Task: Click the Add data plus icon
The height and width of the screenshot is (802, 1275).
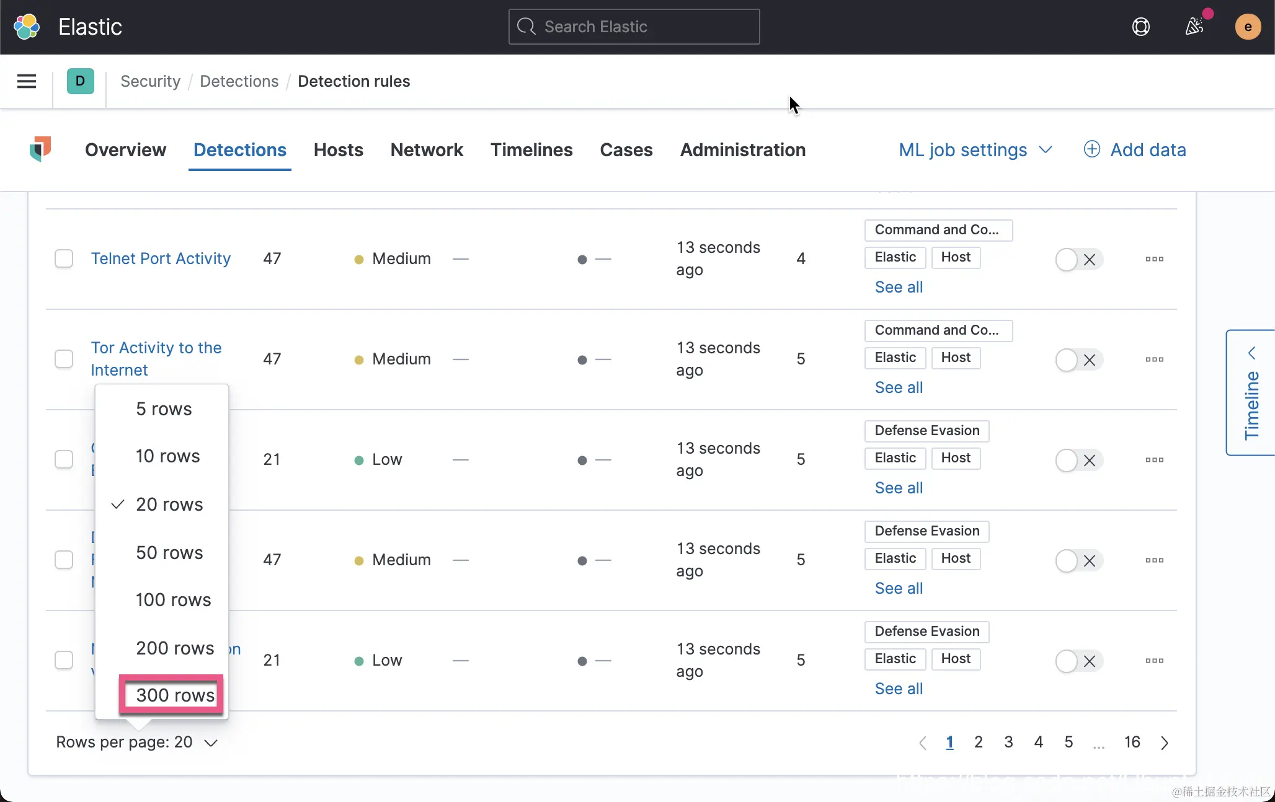Action: coord(1091,149)
